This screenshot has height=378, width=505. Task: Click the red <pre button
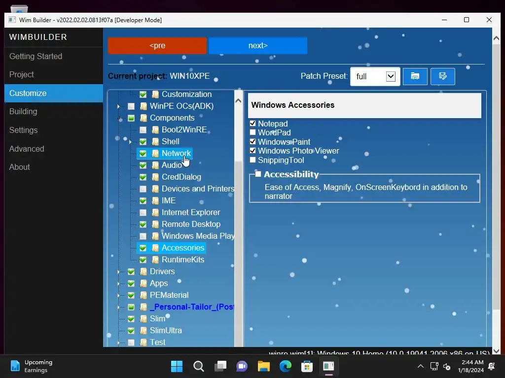(157, 46)
